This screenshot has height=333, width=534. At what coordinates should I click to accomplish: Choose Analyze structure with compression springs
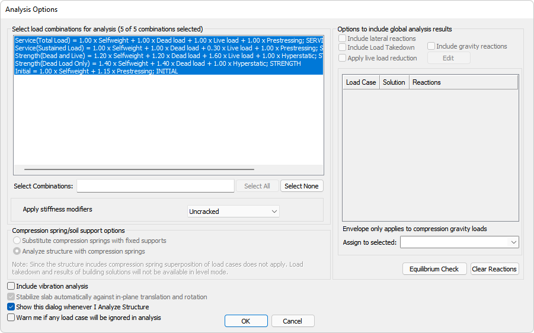(x=16, y=251)
